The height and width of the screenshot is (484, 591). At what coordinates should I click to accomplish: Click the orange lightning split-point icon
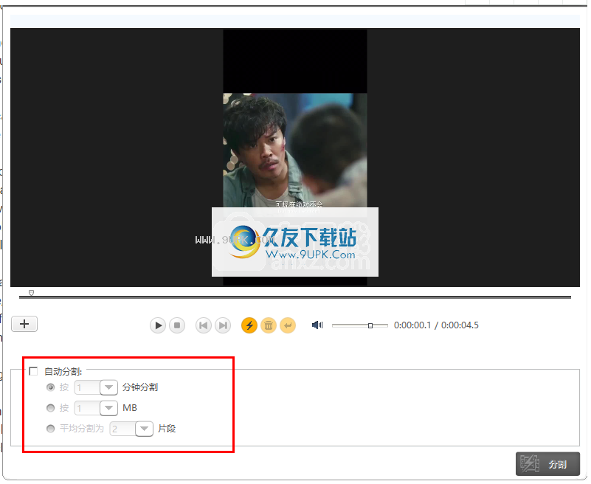[249, 325]
